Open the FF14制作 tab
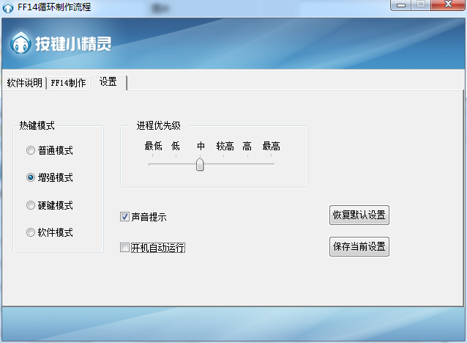The width and height of the screenshot is (467, 343). pyautogui.click(x=68, y=83)
